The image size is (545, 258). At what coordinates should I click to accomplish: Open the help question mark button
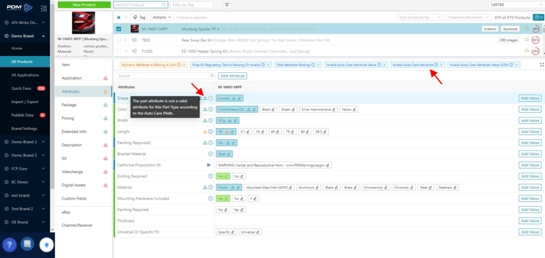[x=10, y=245]
